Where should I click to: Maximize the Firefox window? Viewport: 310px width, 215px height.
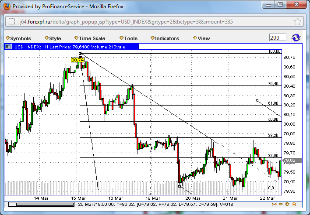pos(280,5)
